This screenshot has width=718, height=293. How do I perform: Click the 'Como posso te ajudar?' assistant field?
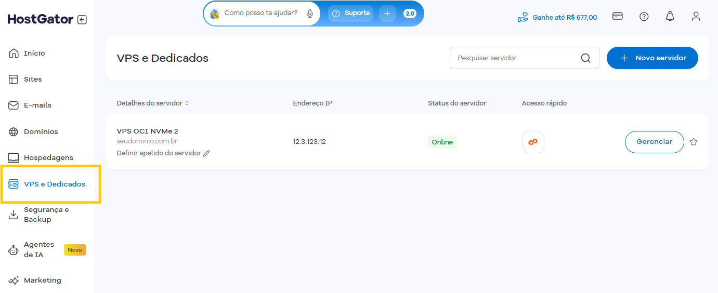[261, 13]
